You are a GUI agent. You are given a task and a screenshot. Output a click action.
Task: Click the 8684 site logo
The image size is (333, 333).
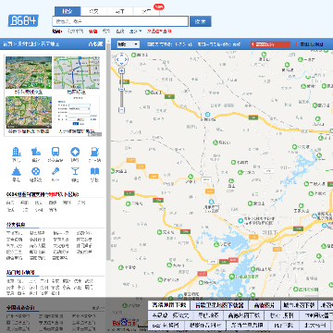point(23,20)
